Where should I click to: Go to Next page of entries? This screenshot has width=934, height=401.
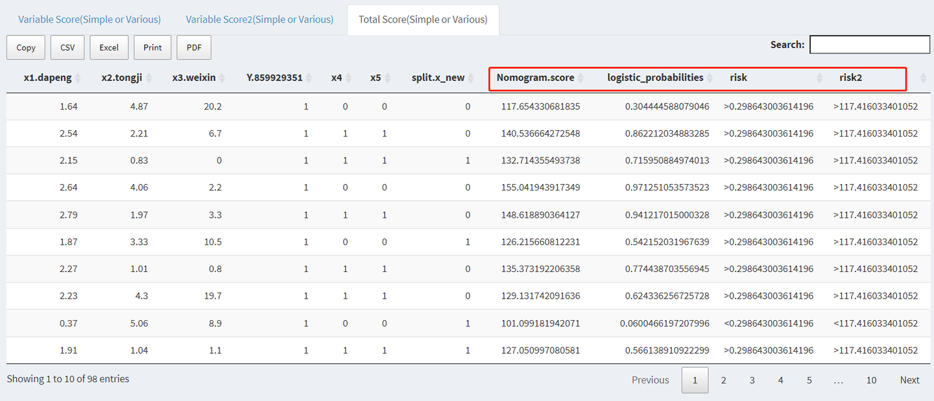coord(909,380)
